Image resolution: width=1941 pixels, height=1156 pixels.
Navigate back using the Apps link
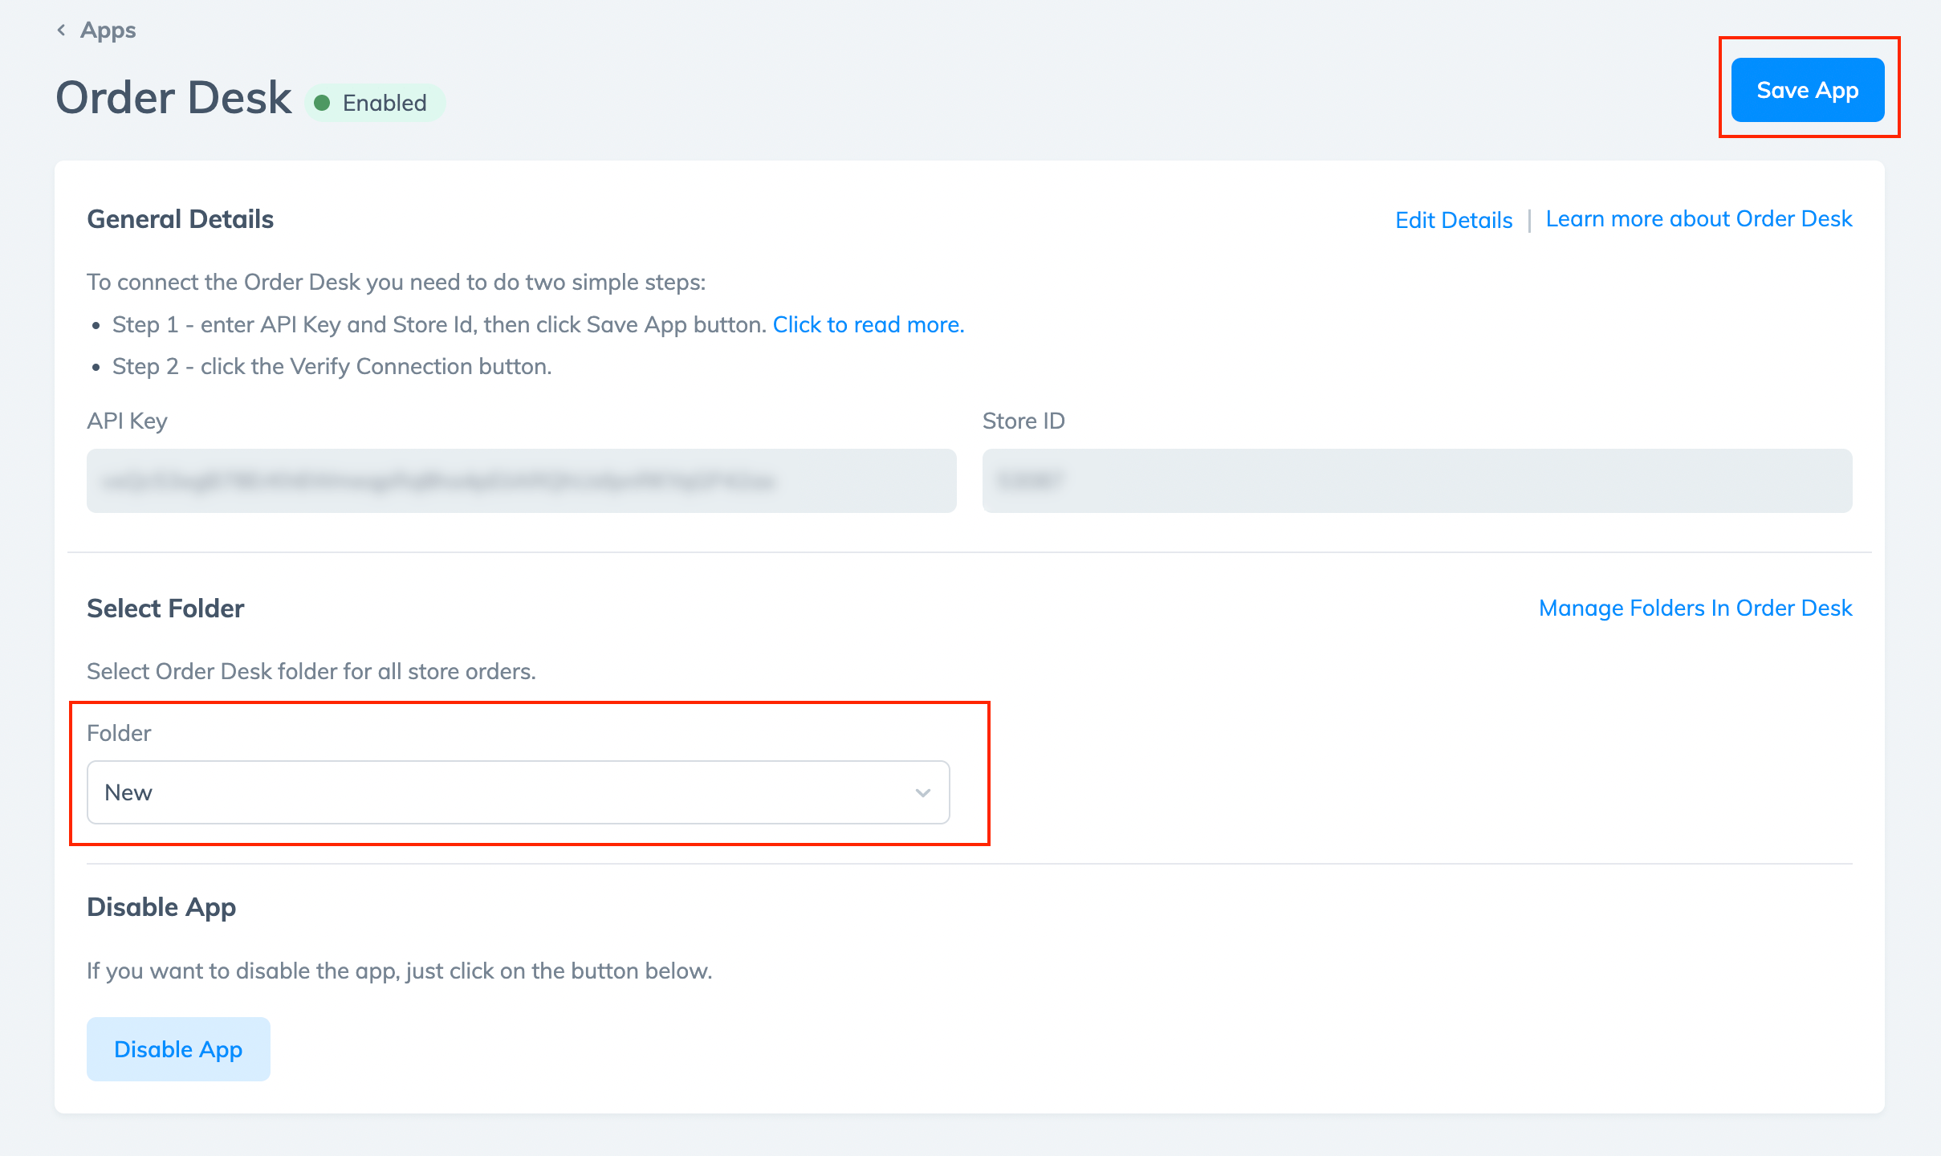coord(107,30)
